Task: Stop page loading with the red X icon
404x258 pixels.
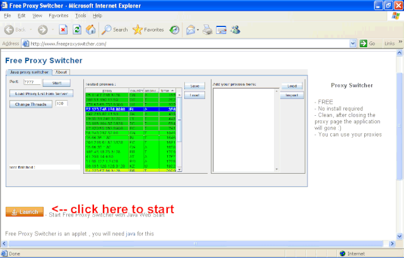Action: (x=63, y=30)
